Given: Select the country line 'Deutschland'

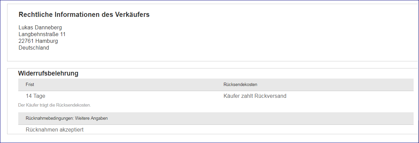Looking at the screenshot, I should click(34, 48).
